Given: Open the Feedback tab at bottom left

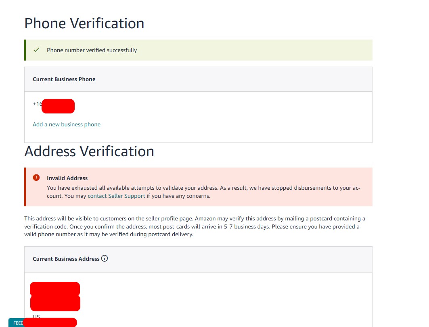Looking at the screenshot, I should point(16,323).
